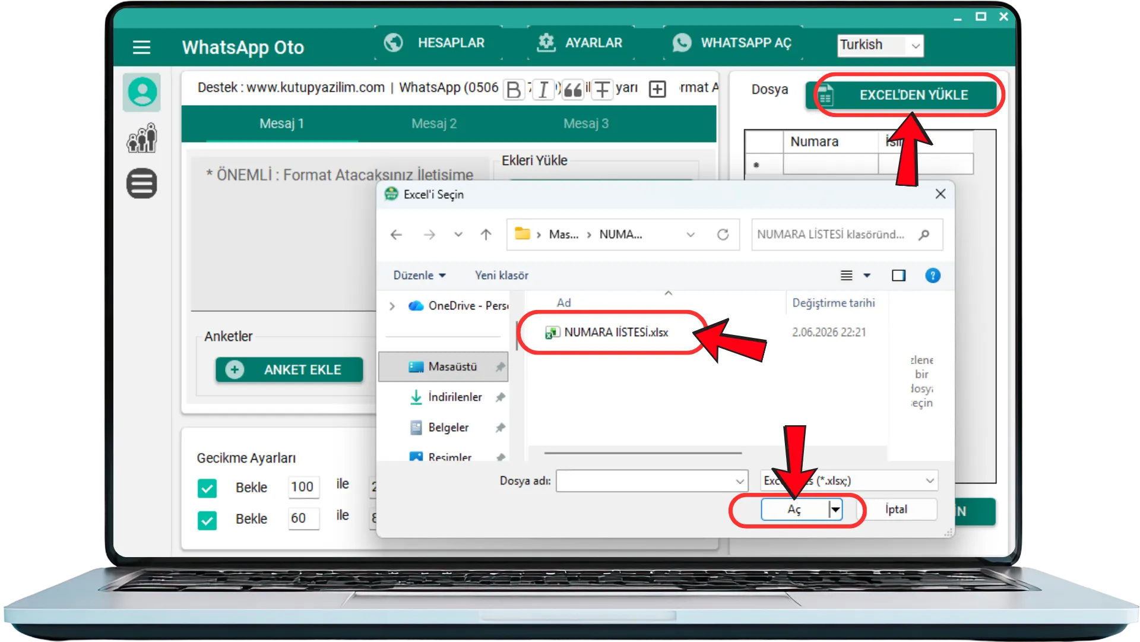Change the file view layout icon

pyautogui.click(x=847, y=276)
